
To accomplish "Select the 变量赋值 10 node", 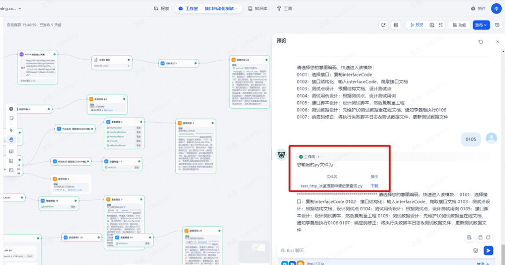I will [x=58, y=203].
